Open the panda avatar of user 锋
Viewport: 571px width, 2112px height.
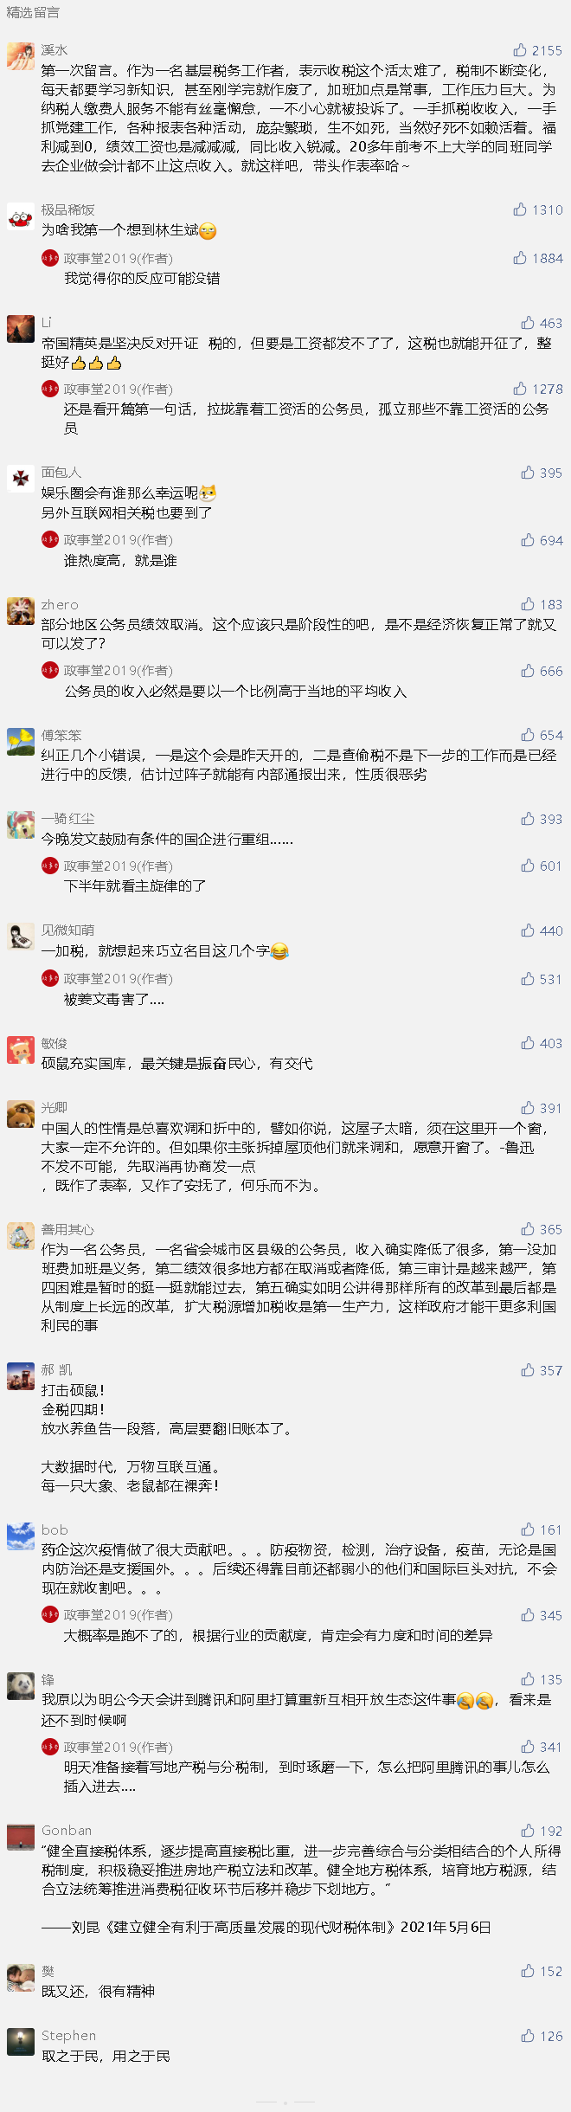[21, 1685]
